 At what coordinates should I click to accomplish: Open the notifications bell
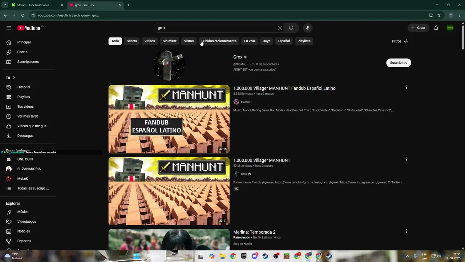tap(436, 28)
